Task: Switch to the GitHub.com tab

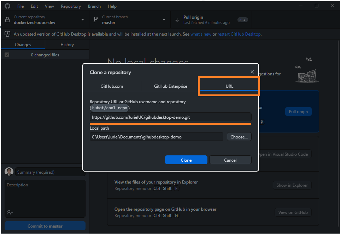Action: coord(112,86)
